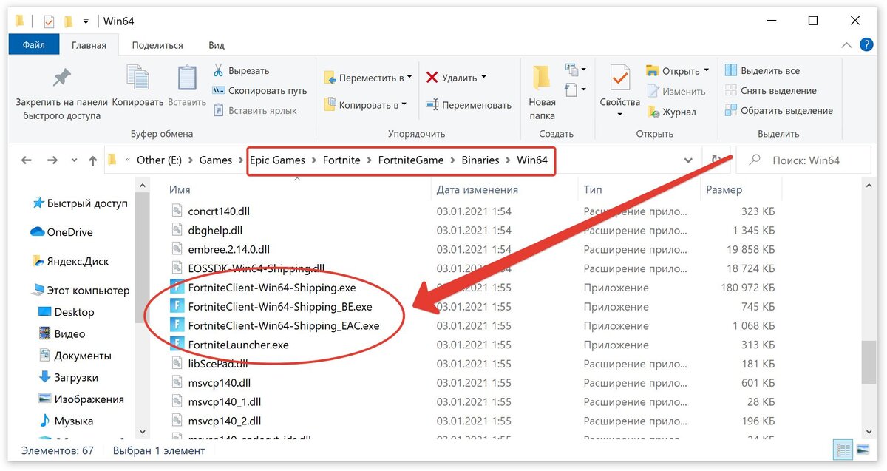Open the Файл tab

(x=34, y=45)
